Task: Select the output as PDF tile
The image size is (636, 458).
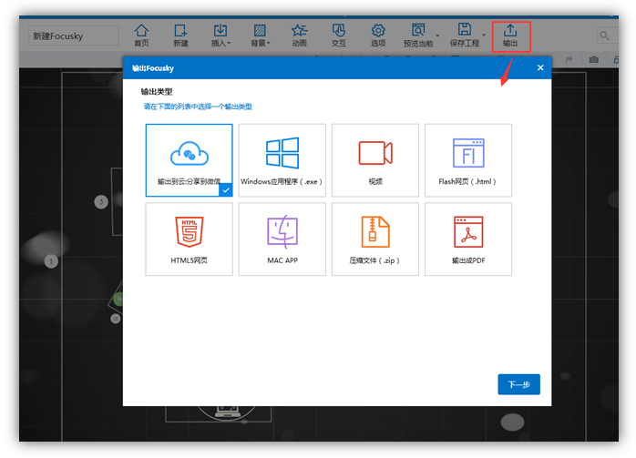Action: (x=467, y=239)
